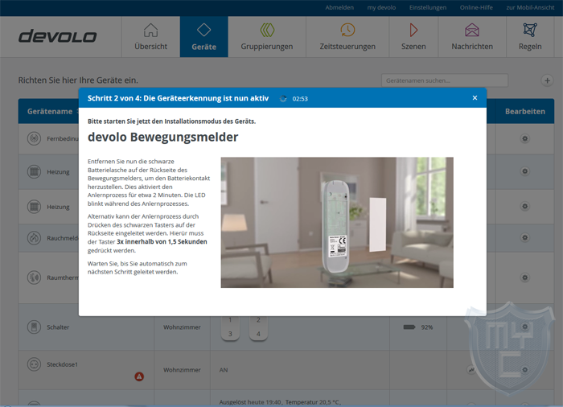The width and height of the screenshot is (563, 407).
Task: Click the Schalter device icon
Action: click(x=34, y=327)
